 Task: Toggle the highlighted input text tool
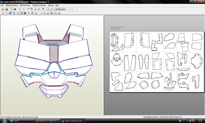21,13
